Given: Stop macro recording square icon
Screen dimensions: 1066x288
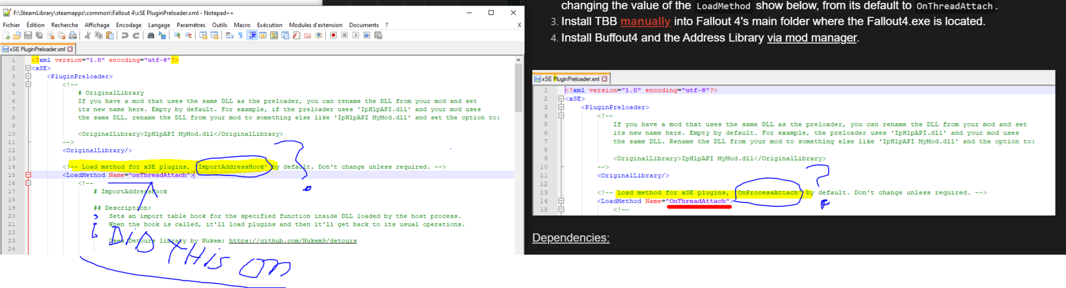Looking at the screenshot, I should (x=345, y=36).
